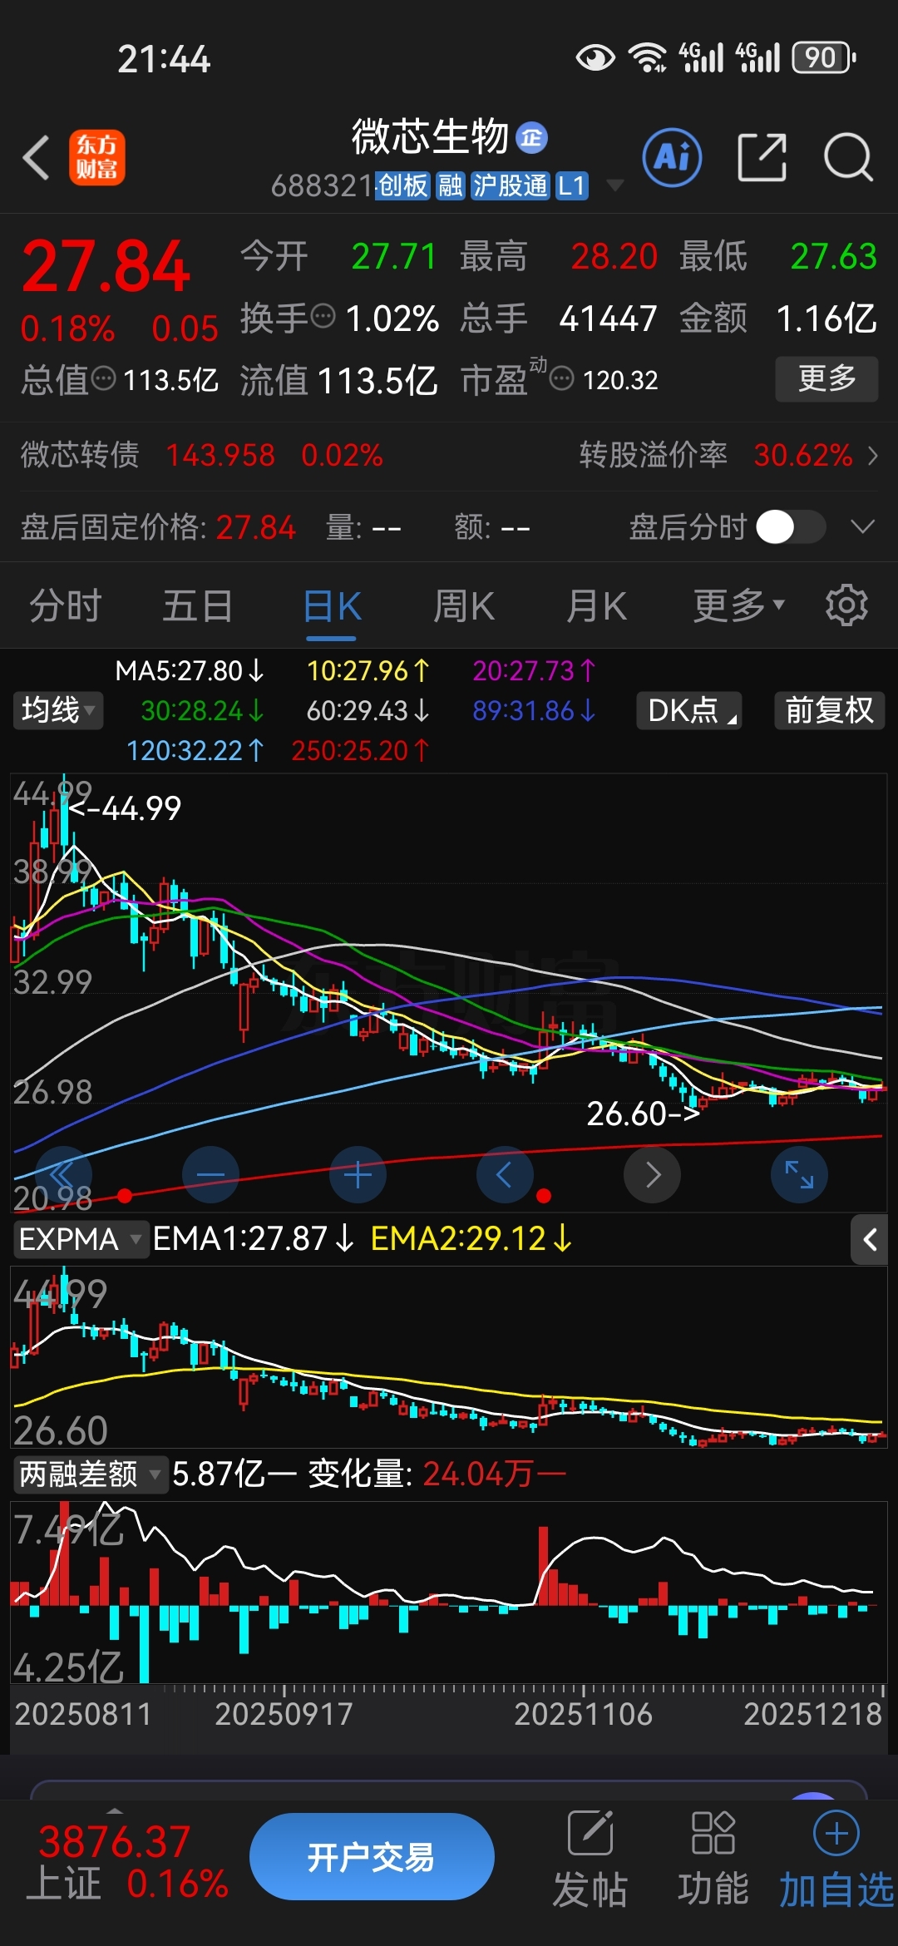Image resolution: width=898 pixels, height=1946 pixels.
Task: Tap the L1 quote level tag
Action: coord(572,185)
